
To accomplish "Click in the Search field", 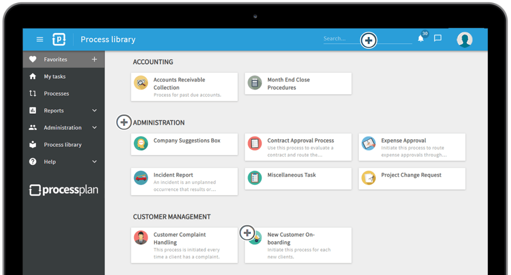I will coord(368,39).
